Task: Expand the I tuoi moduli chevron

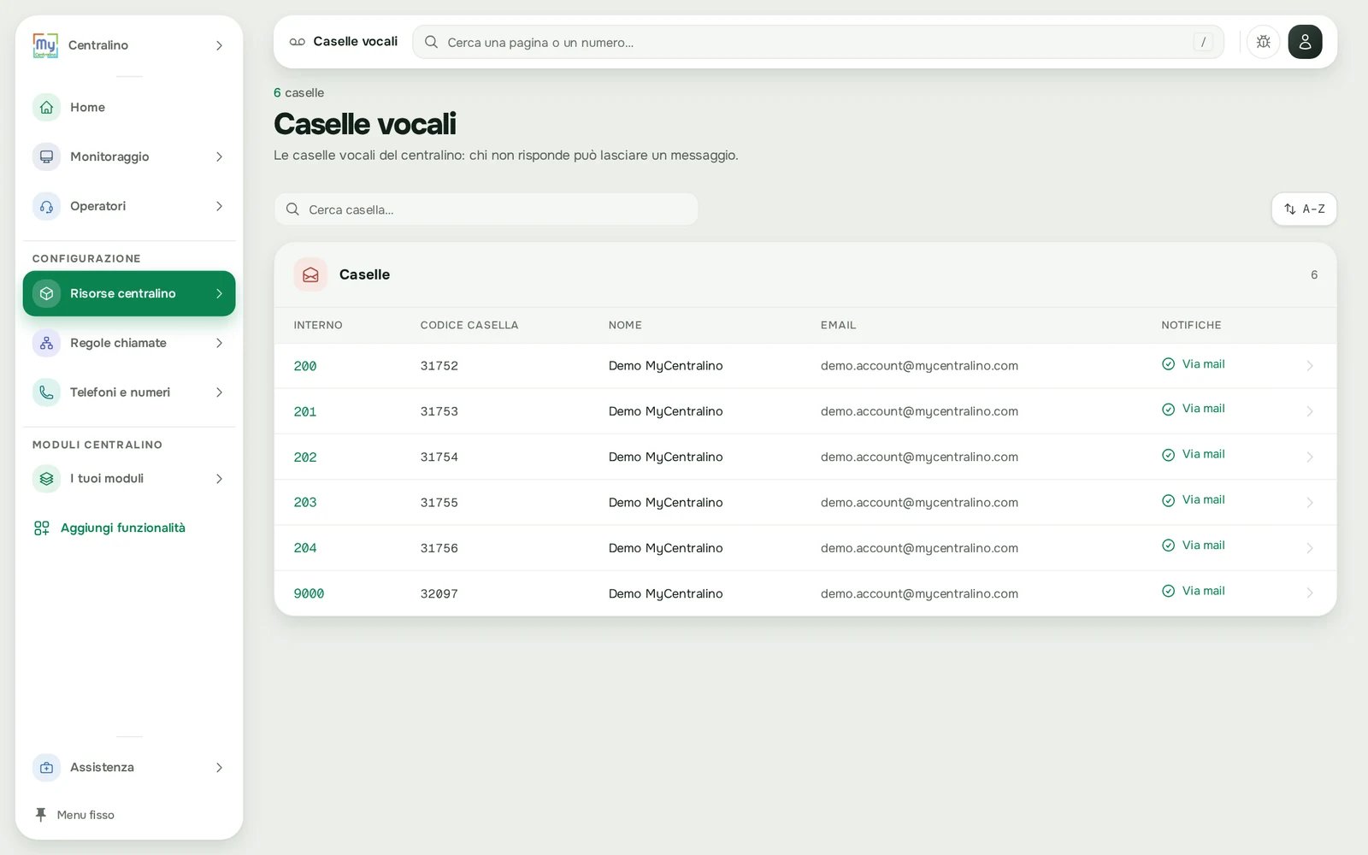Action: [219, 479]
